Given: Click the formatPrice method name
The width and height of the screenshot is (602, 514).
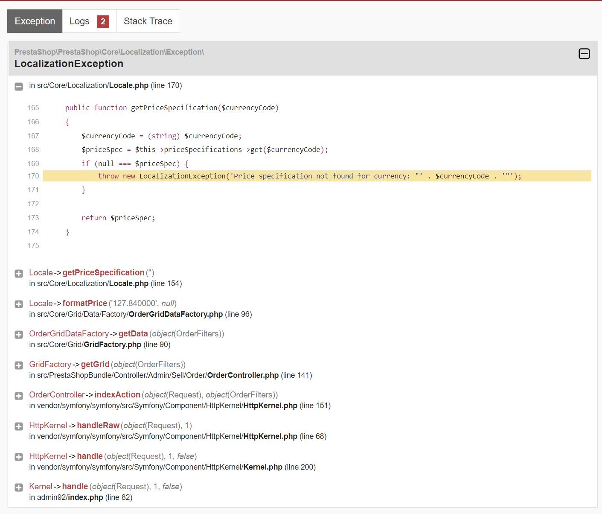Looking at the screenshot, I should 85,303.
